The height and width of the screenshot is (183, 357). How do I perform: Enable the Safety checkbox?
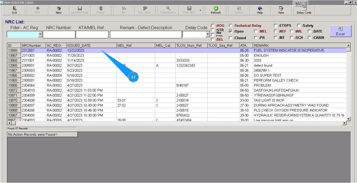298,26
